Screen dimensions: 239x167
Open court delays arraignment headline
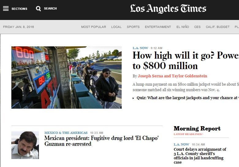[200, 156]
